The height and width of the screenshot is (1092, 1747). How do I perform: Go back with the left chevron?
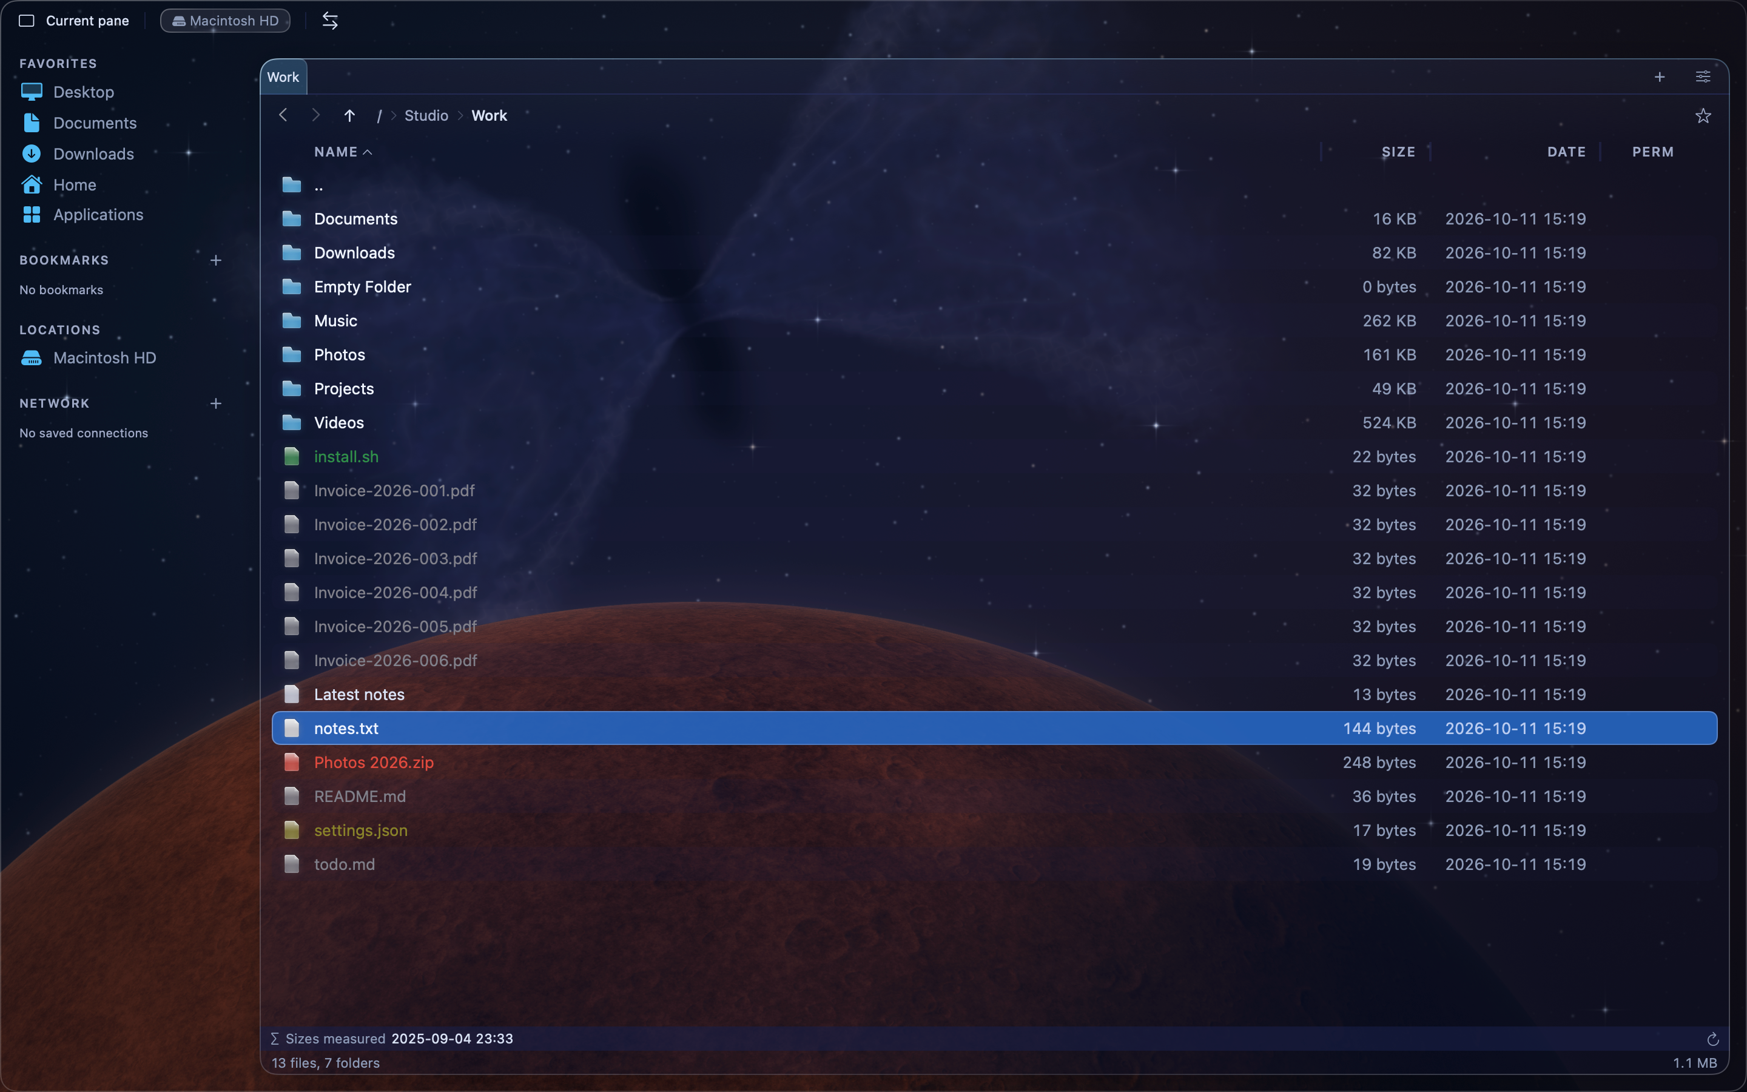coord(283,115)
